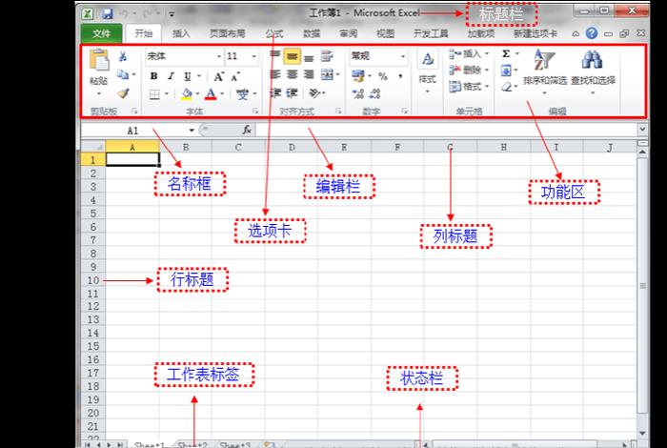Select column header D
The height and width of the screenshot is (448, 667).
[x=292, y=147]
